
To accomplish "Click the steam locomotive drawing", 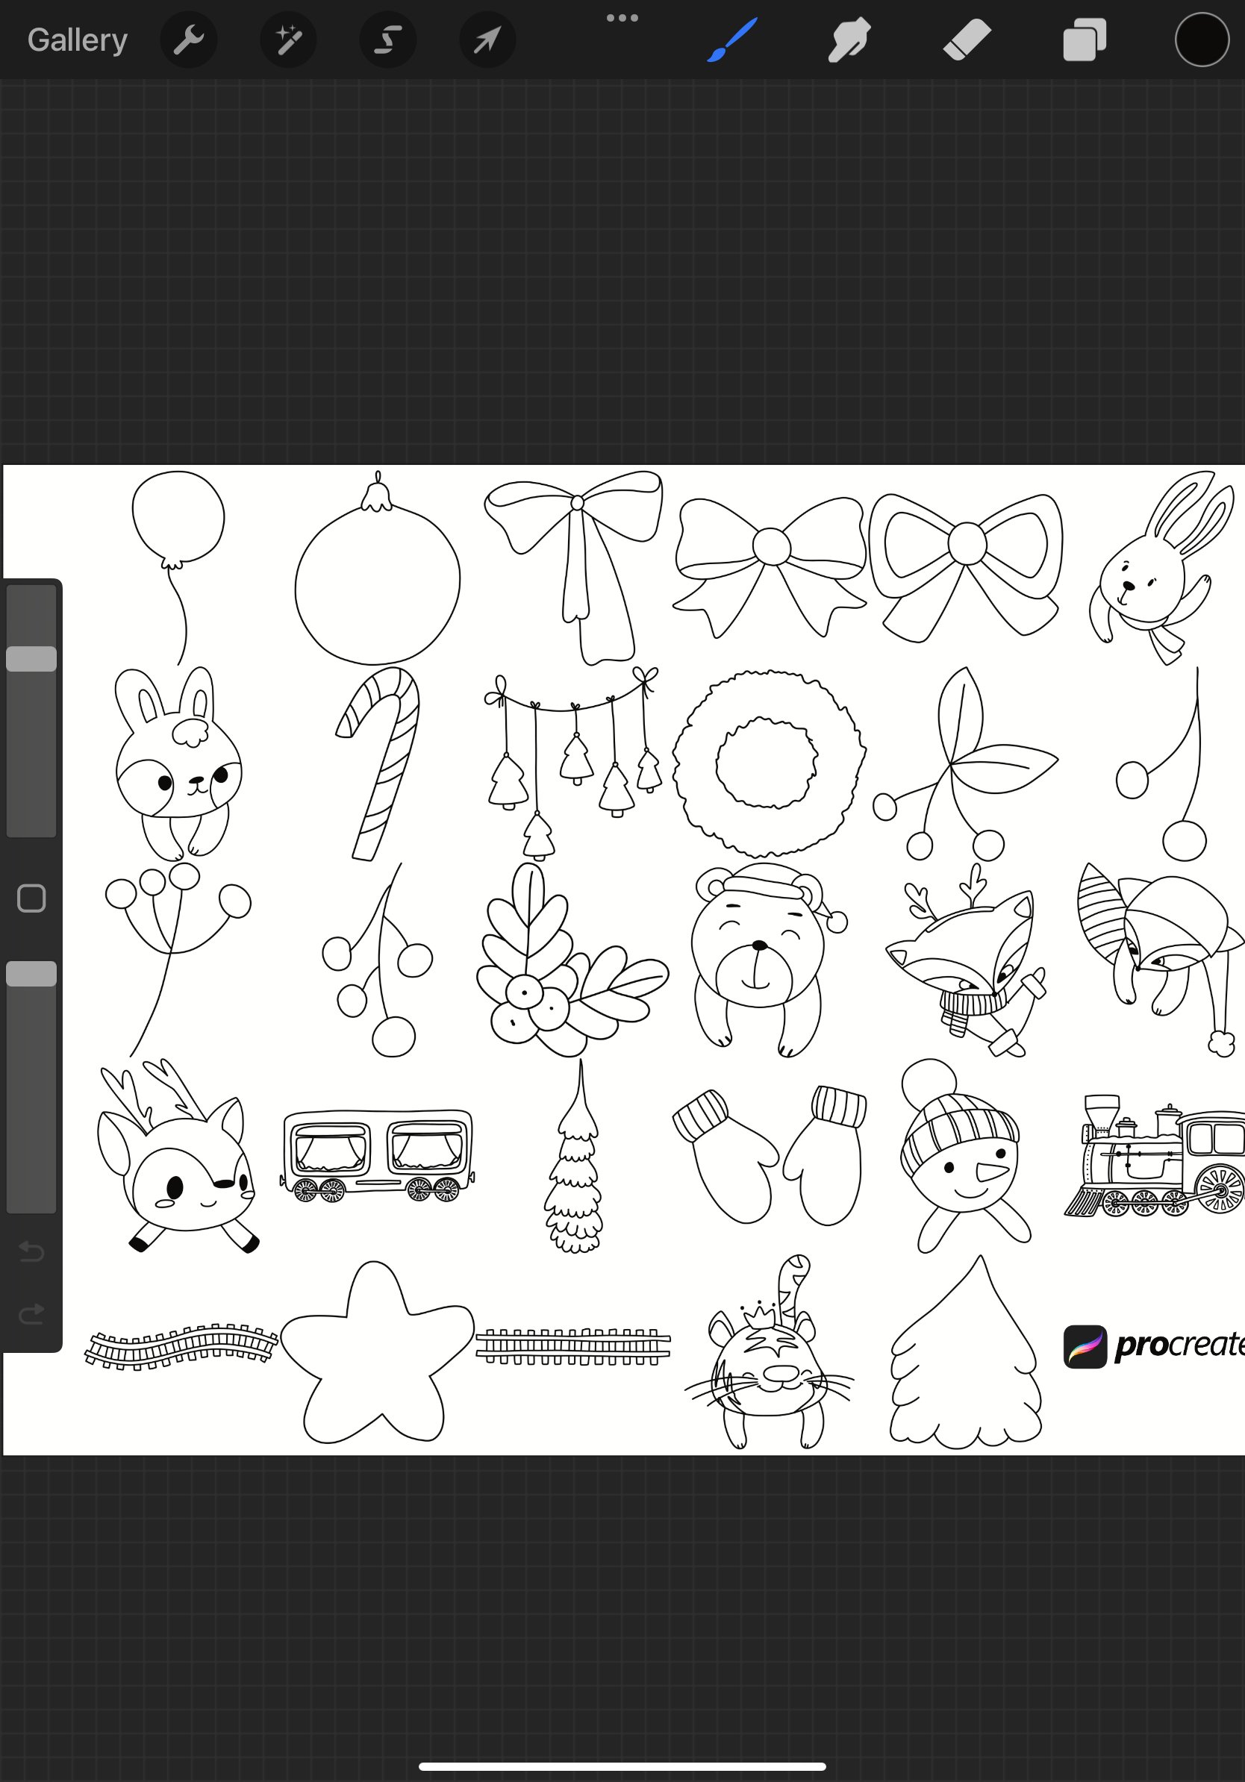I will [1155, 1156].
